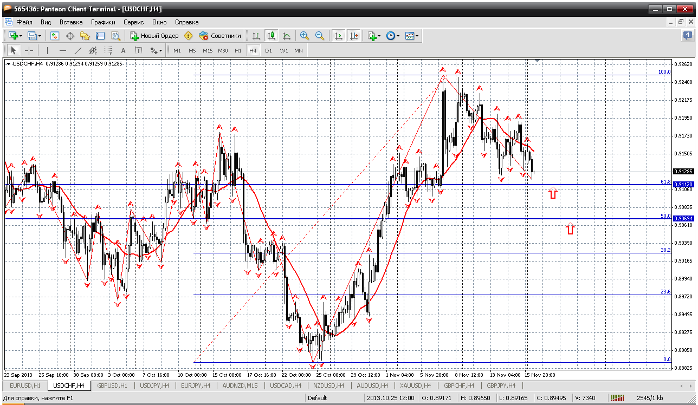Draw a horizontal line tool
This screenshot has width=698, height=405.
point(62,50)
